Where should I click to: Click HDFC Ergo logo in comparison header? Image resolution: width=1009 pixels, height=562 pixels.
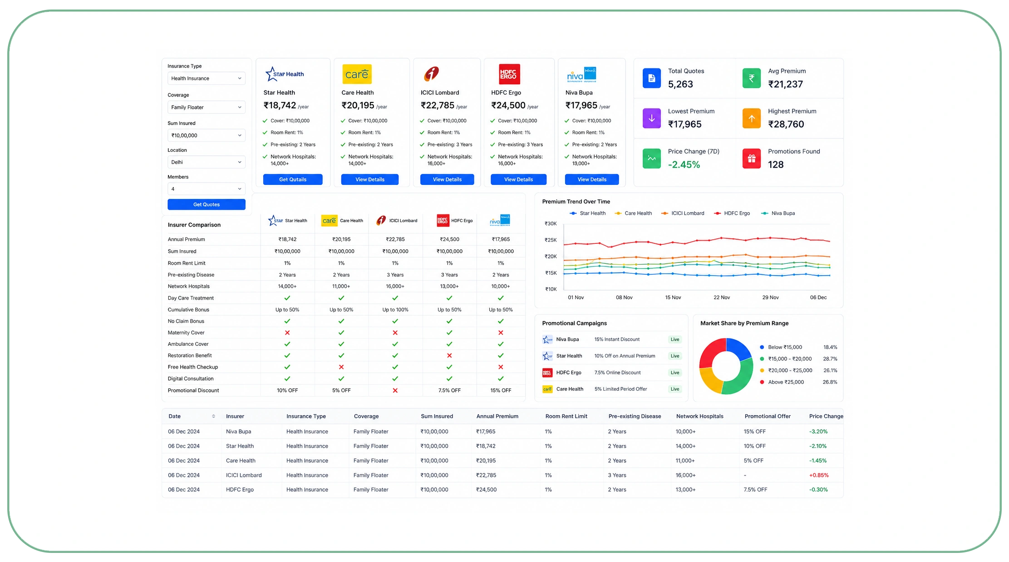[443, 220]
